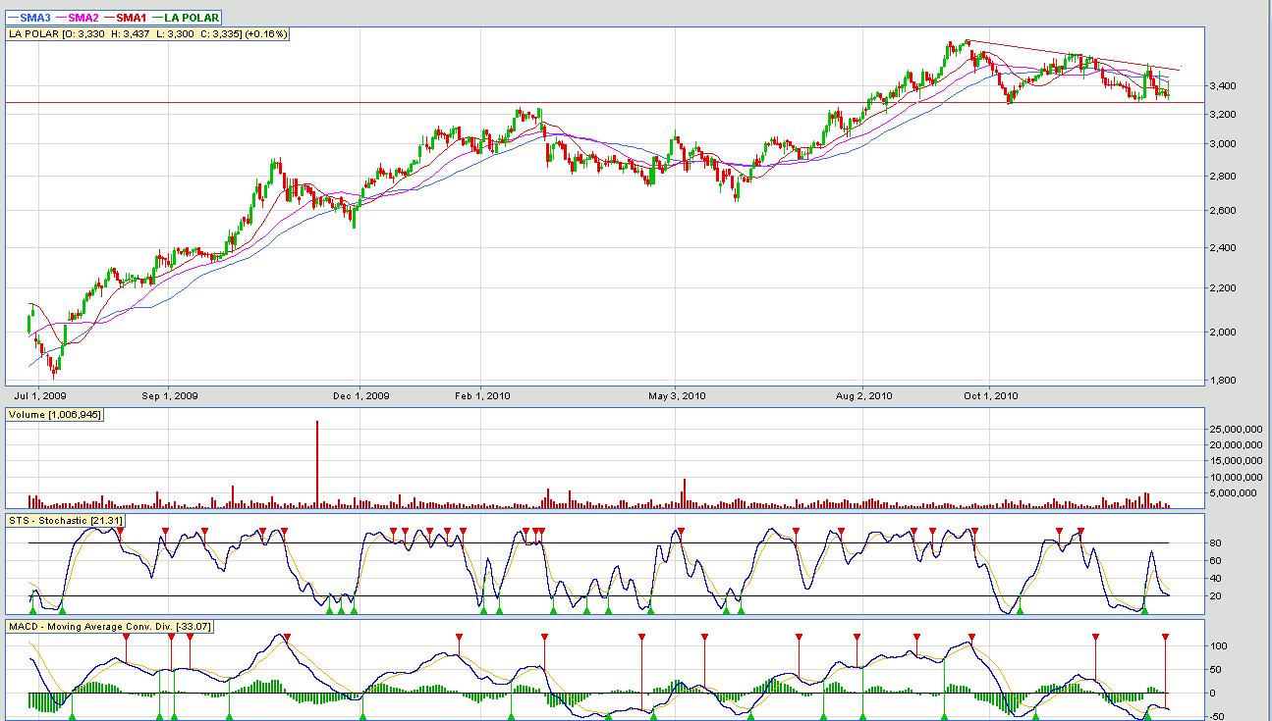Click the first red stochastic sell marker
The image size is (1272, 721).
tap(120, 531)
